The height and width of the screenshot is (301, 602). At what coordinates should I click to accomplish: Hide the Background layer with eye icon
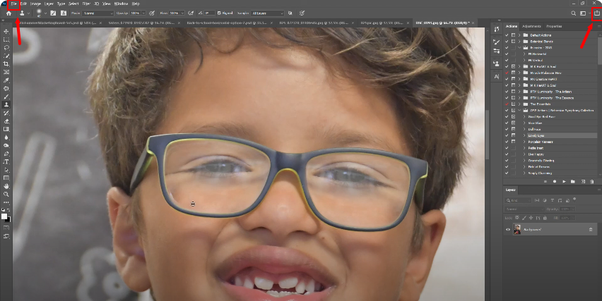(x=508, y=230)
